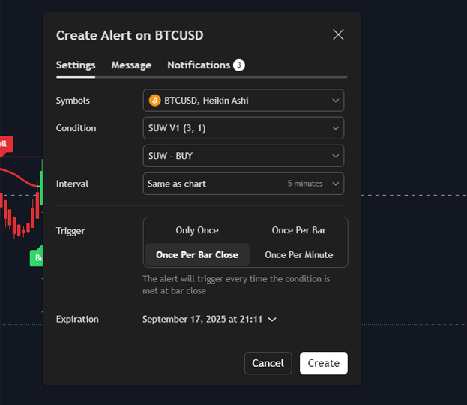Click the chevron next to the expiration date
467x405 pixels.
tap(272, 319)
